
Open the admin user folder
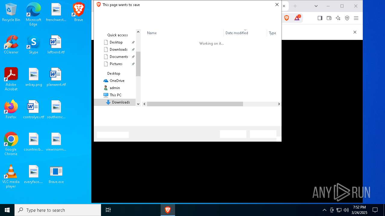(x=114, y=88)
